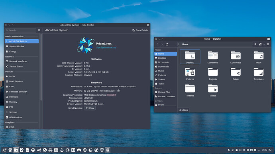275x154 pixels.
Task: Select the Public folder icon
Action: coord(236,72)
